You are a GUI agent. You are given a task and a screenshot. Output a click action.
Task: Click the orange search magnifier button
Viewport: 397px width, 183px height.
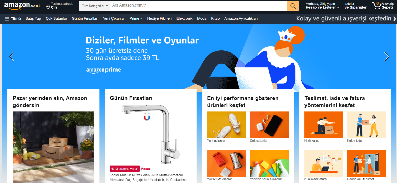pyautogui.click(x=293, y=6)
